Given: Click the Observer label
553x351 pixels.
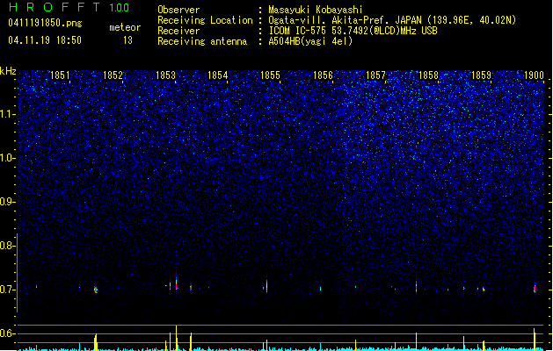Looking at the screenshot, I should pyautogui.click(x=178, y=10).
